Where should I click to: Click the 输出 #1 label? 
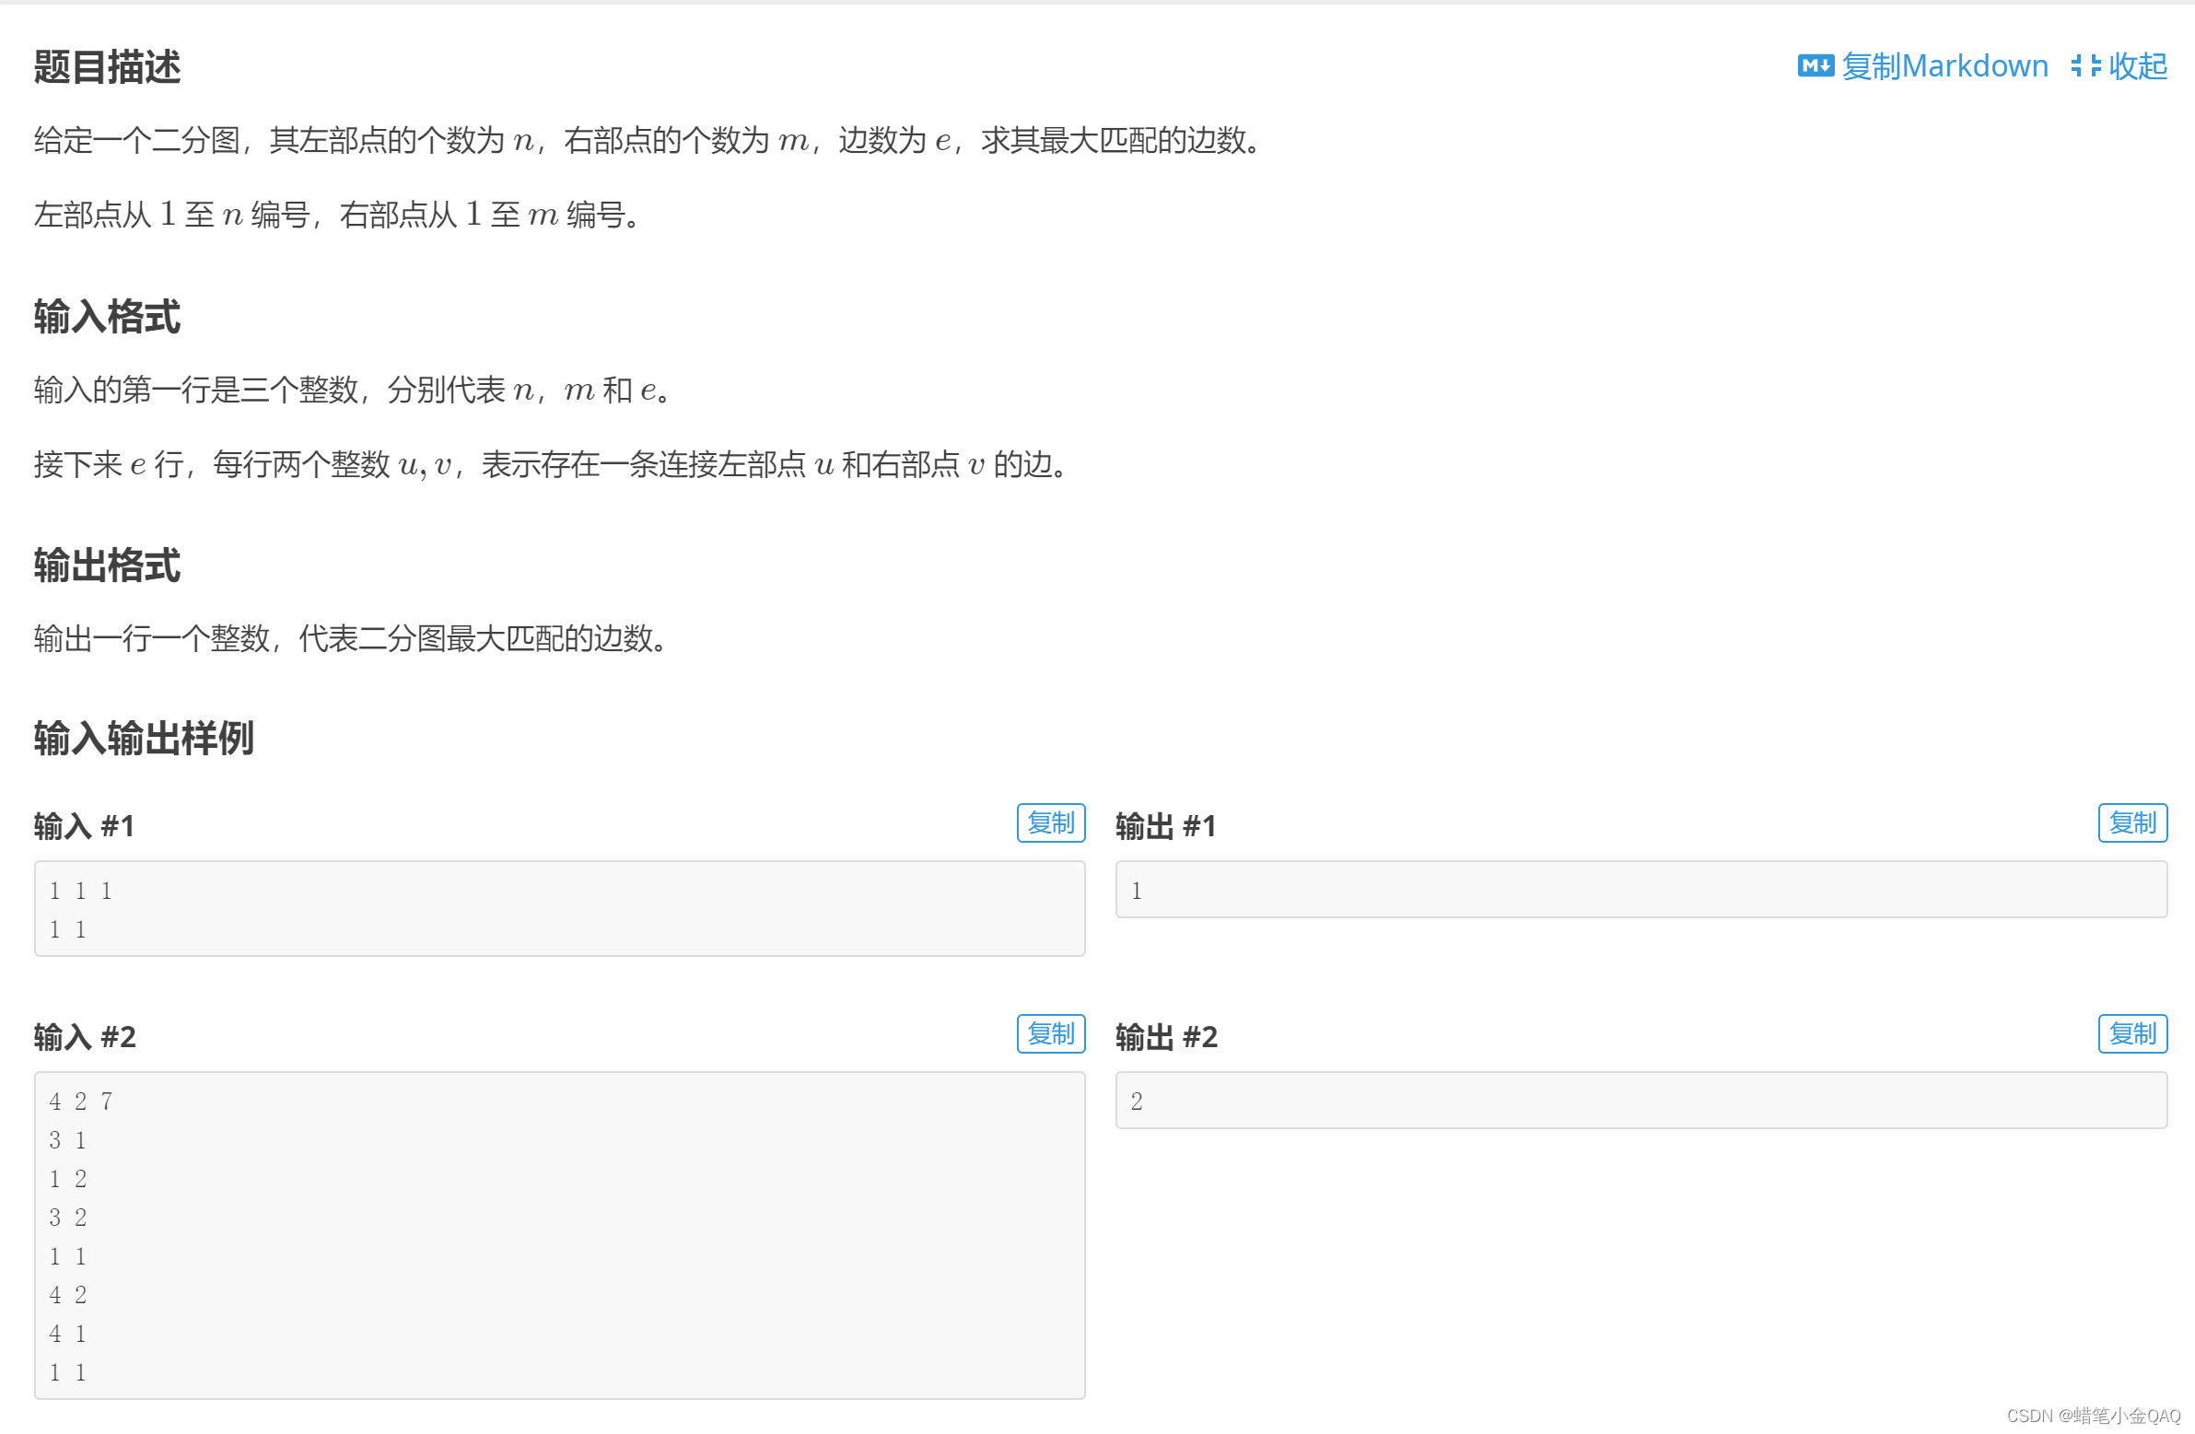(1166, 826)
